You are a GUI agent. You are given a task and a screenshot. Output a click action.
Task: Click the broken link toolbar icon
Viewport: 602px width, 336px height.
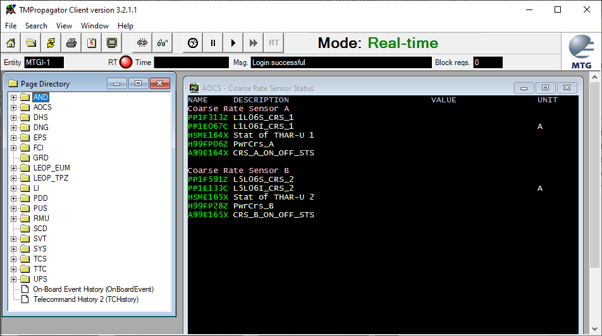[x=142, y=43]
